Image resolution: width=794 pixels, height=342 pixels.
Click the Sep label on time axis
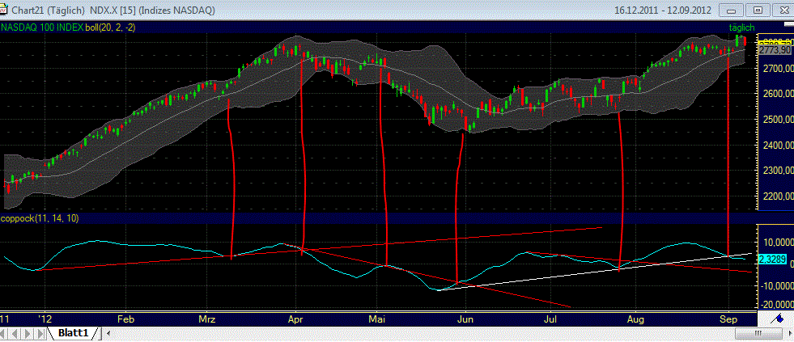click(728, 319)
